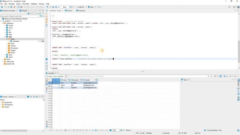Image resolution: width=240 pixels, height=135 pixels.
Task: Select the Procedures folder
Action: (14, 48)
